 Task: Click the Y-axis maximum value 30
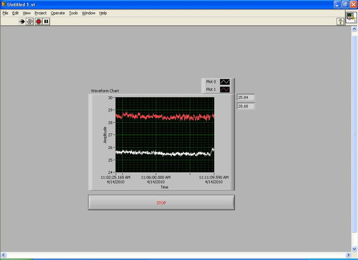pyautogui.click(x=110, y=98)
